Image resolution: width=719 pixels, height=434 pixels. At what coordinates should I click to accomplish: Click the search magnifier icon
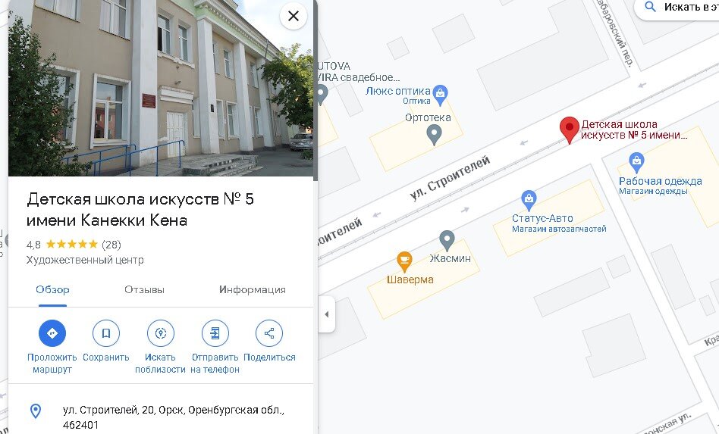point(650,7)
